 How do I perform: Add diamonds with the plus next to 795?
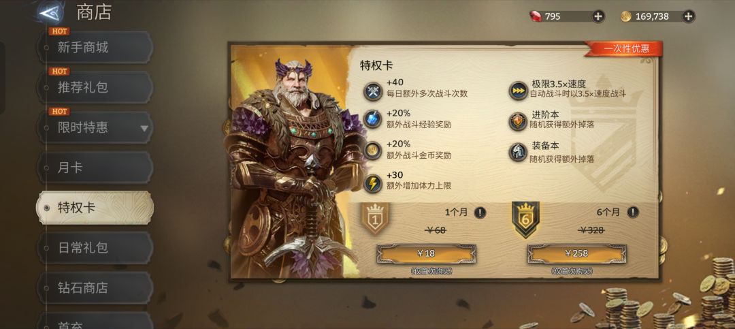pos(598,16)
